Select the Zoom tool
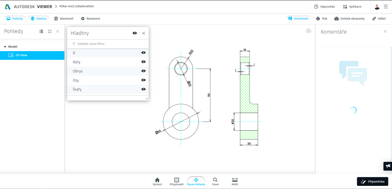The image size is (392, 189). 215,182
